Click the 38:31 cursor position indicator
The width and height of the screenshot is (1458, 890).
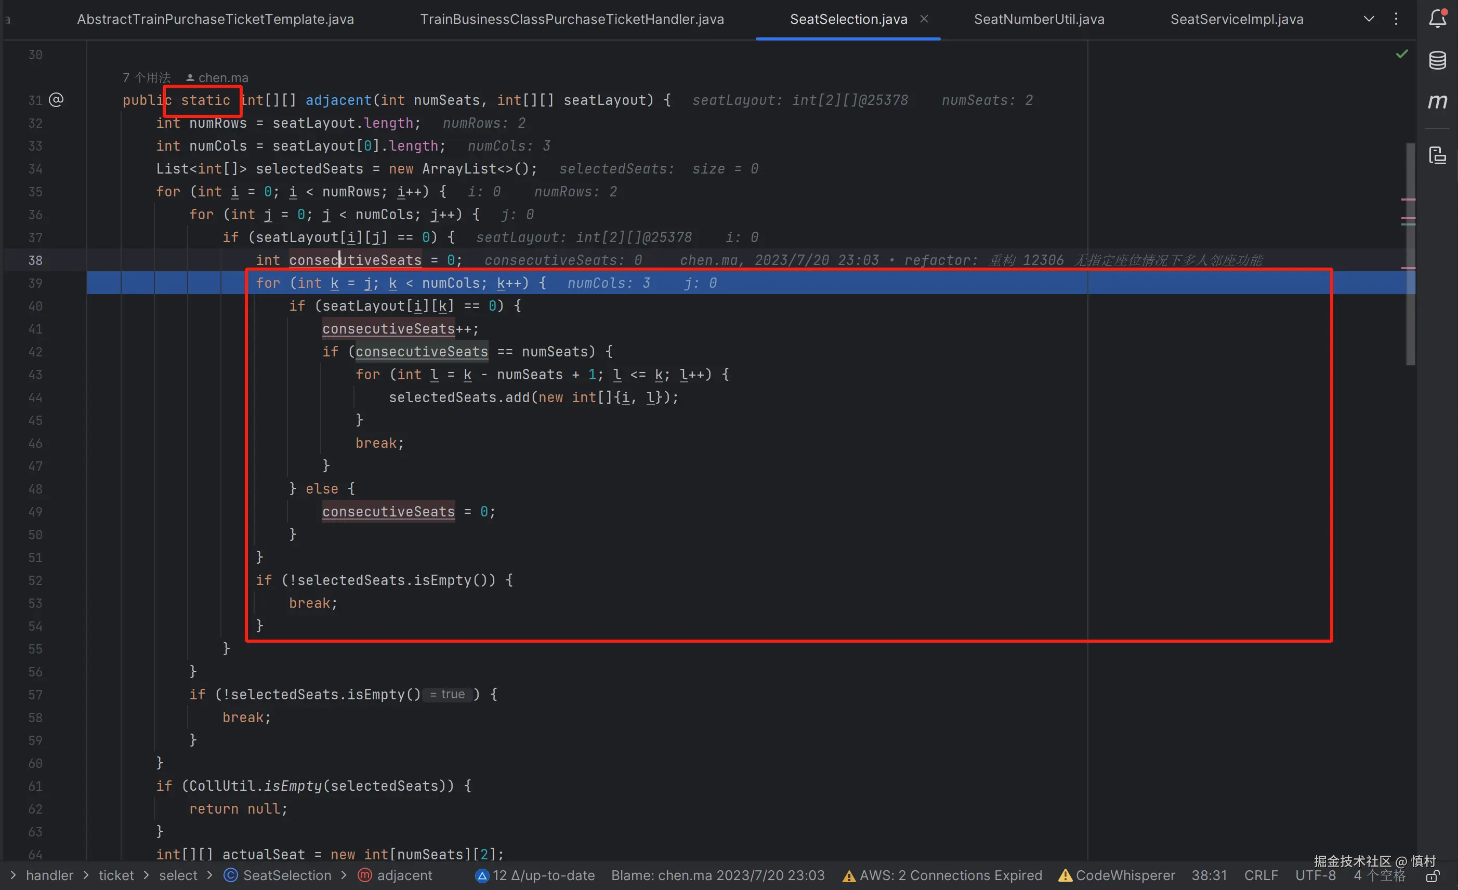tap(1209, 875)
